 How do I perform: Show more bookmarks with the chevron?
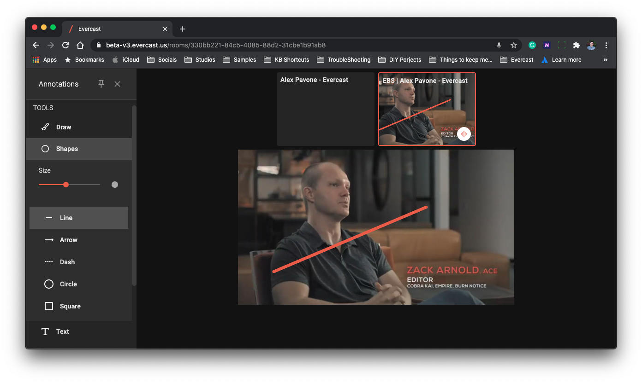[606, 59]
